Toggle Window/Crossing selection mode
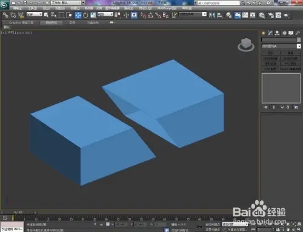This screenshot has width=303, height=232. coord(69,15)
